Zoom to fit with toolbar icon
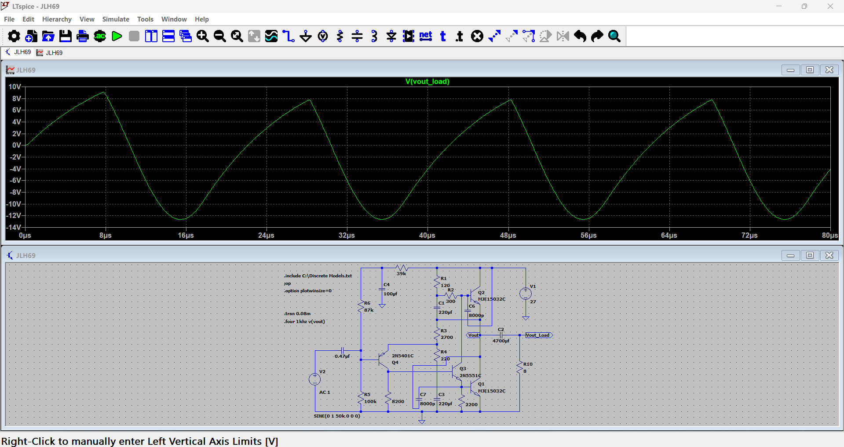The width and height of the screenshot is (844, 447). coord(237,36)
